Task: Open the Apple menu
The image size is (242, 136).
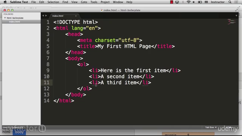Action: click(5, 2)
